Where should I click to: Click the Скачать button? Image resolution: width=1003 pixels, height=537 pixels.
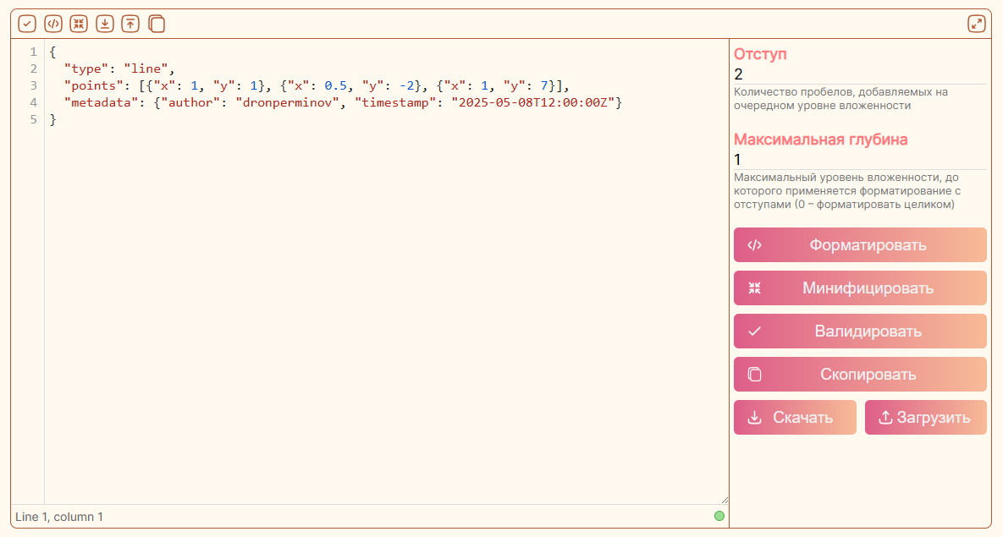point(795,418)
